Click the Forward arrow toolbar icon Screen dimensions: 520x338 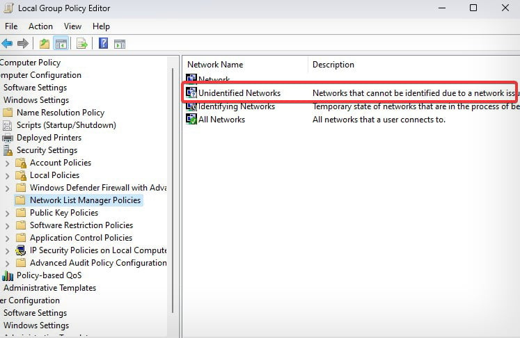(23, 43)
